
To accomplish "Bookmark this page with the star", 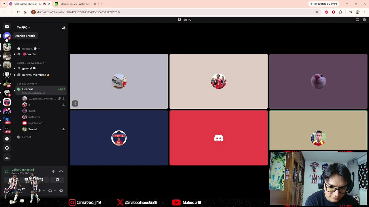I will (x=317, y=12).
